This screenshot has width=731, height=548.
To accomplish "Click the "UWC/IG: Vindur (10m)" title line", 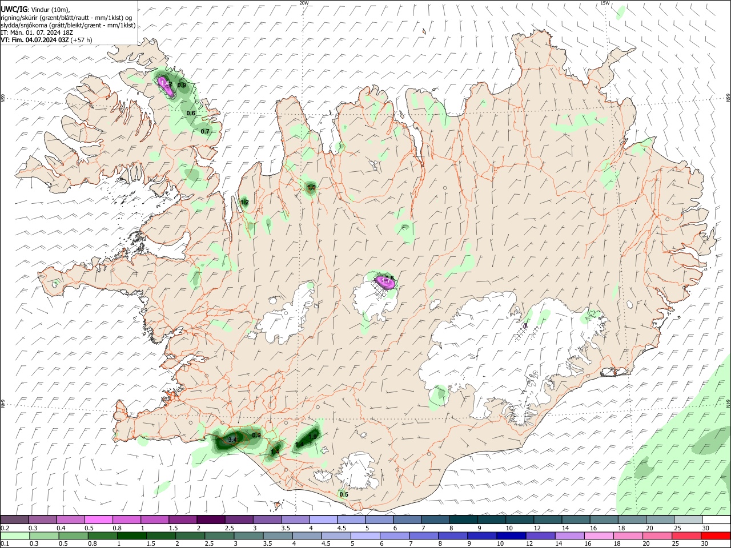I will pyautogui.click(x=35, y=9).
